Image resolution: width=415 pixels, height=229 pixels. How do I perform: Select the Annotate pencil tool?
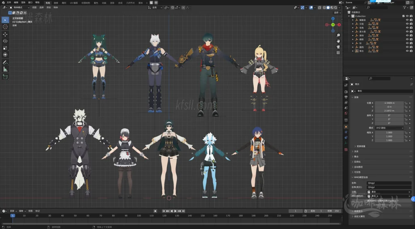point(5,63)
